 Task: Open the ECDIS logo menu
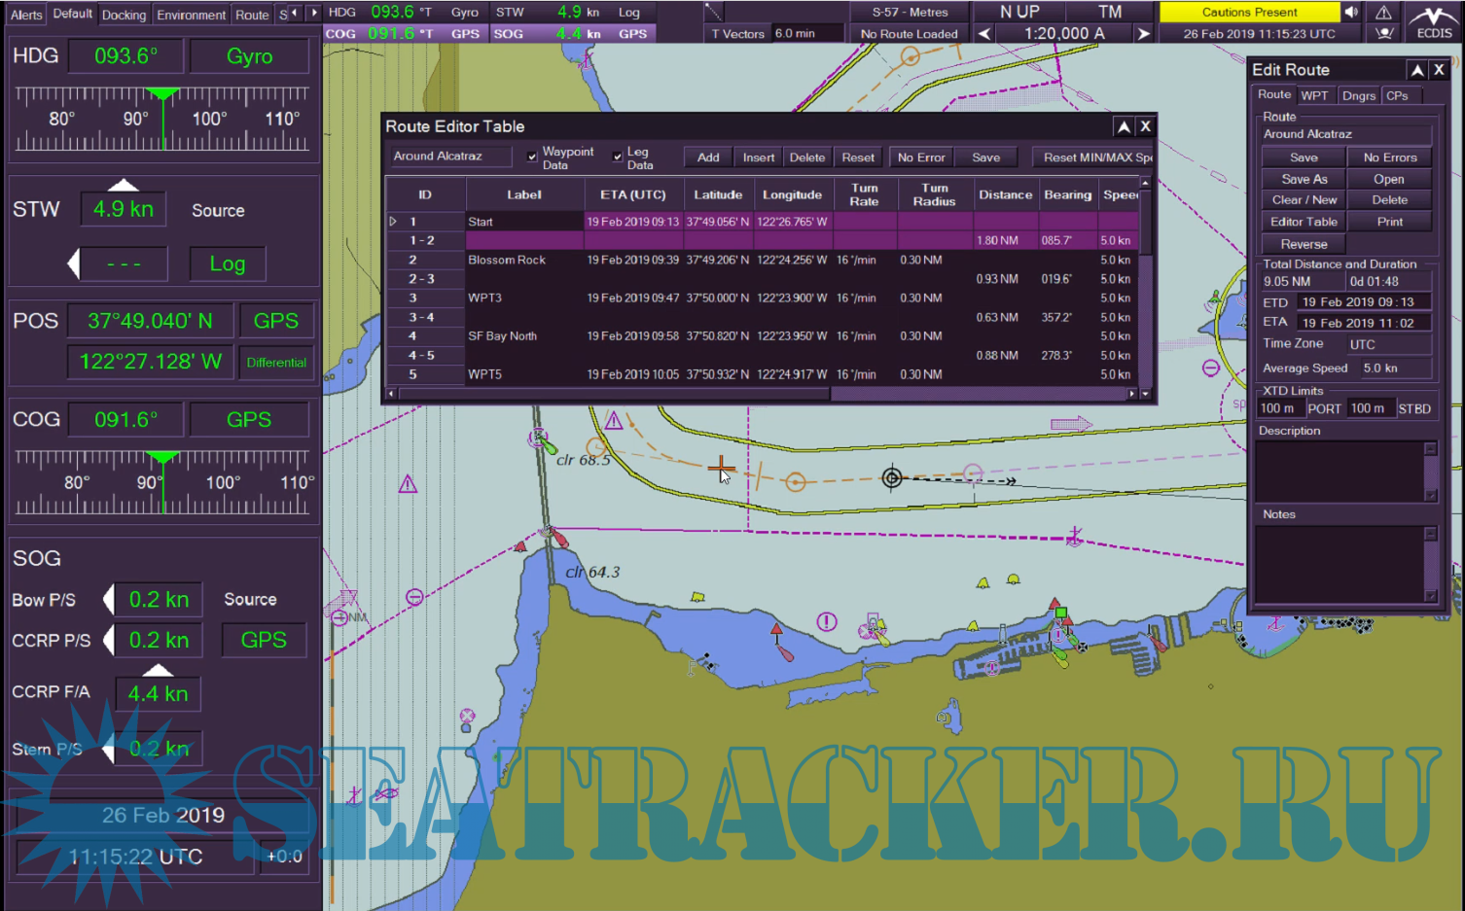click(x=1434, y=21)
